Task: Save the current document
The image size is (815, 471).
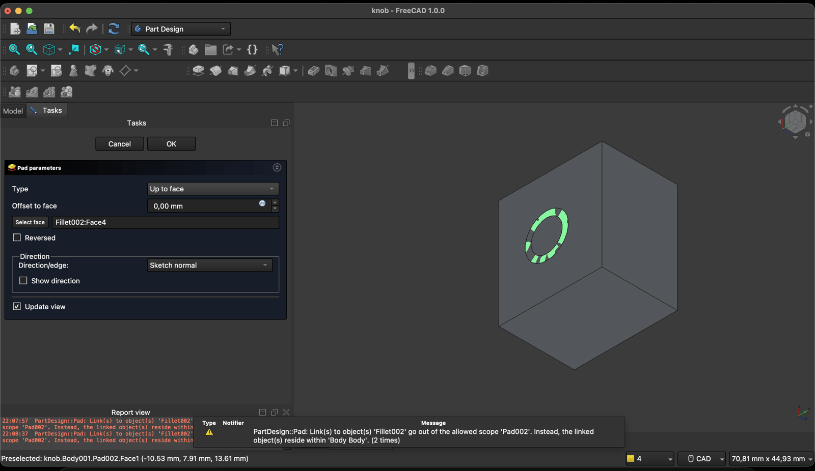Action: coord(49,29)
